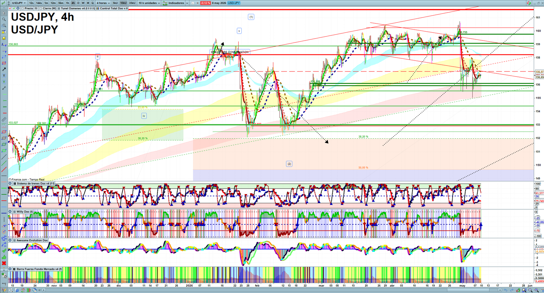Select the arrow cursor tool in left sidebar
Screen dimensions: 544x293
[x=4, y=13]
